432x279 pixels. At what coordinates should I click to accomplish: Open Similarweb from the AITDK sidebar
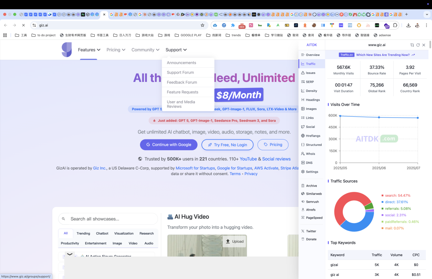point(312,194)
